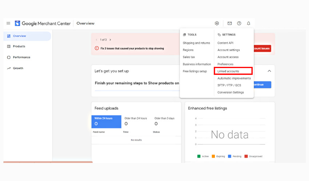
Task: Click the green Active legend swatch
Action: [x=199, y=156]
